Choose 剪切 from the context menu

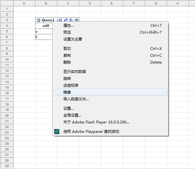click(x=110, y=49)
